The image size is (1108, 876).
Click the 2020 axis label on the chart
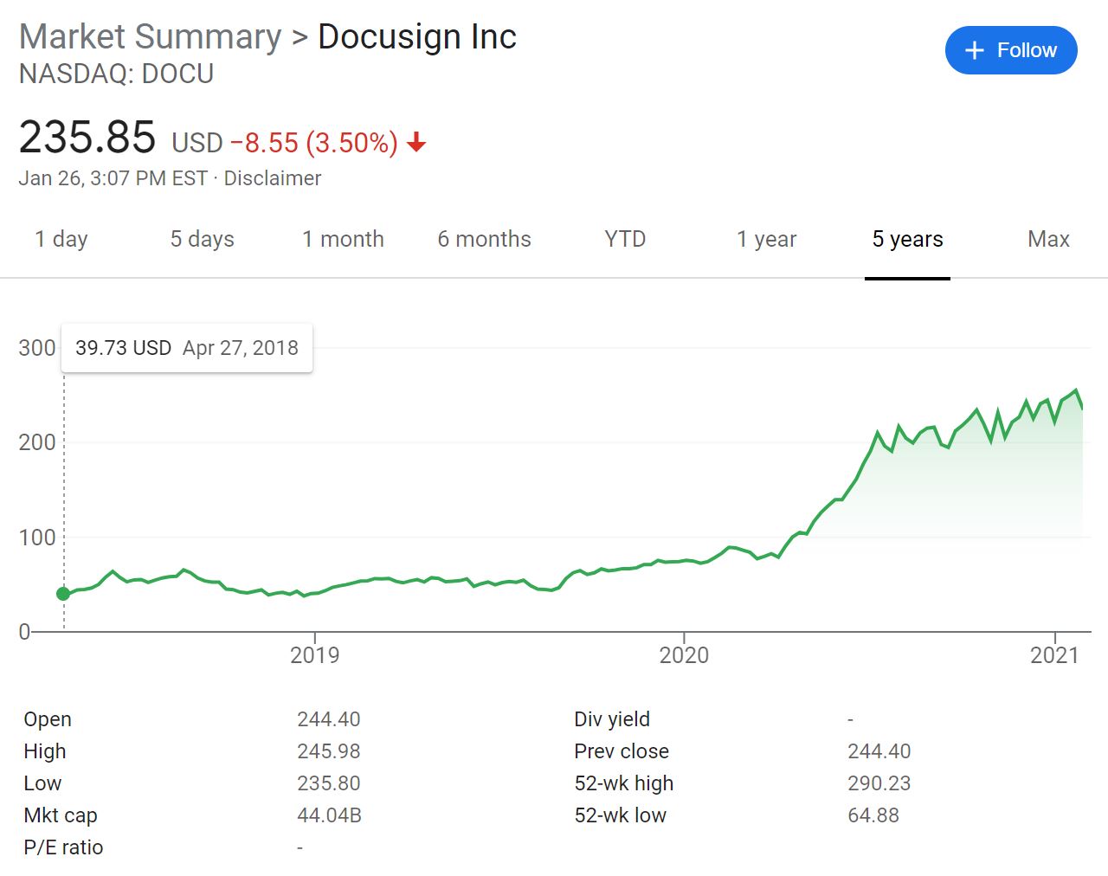click(685, 655)
